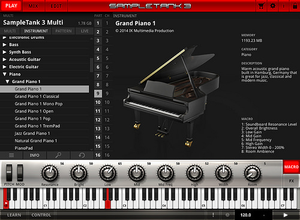Image resolution: width=300 pixels, height=220 pixels.
Task: Select Natural Grand Piano 1
Action: click(44, 140)
